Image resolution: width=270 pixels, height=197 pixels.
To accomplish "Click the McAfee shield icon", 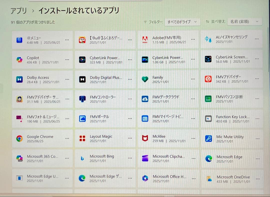I will click(x=145, y=138).
